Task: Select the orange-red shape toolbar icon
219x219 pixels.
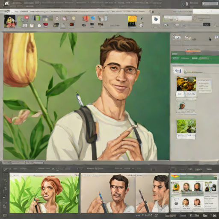Action: (x=86, y=19)
